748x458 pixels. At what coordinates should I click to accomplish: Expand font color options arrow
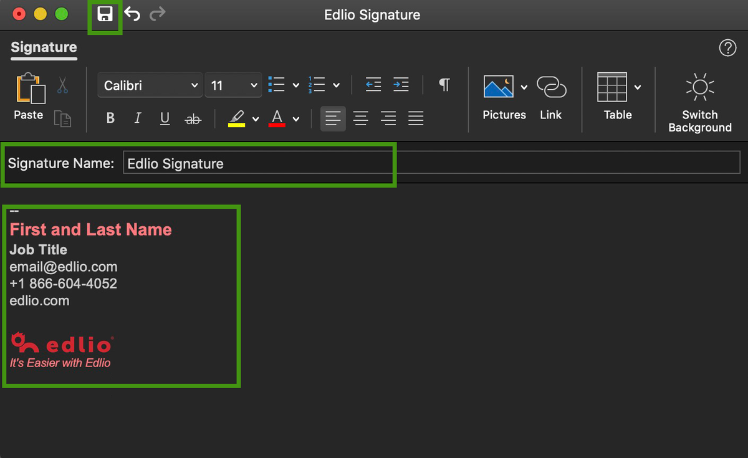(296, 119)
